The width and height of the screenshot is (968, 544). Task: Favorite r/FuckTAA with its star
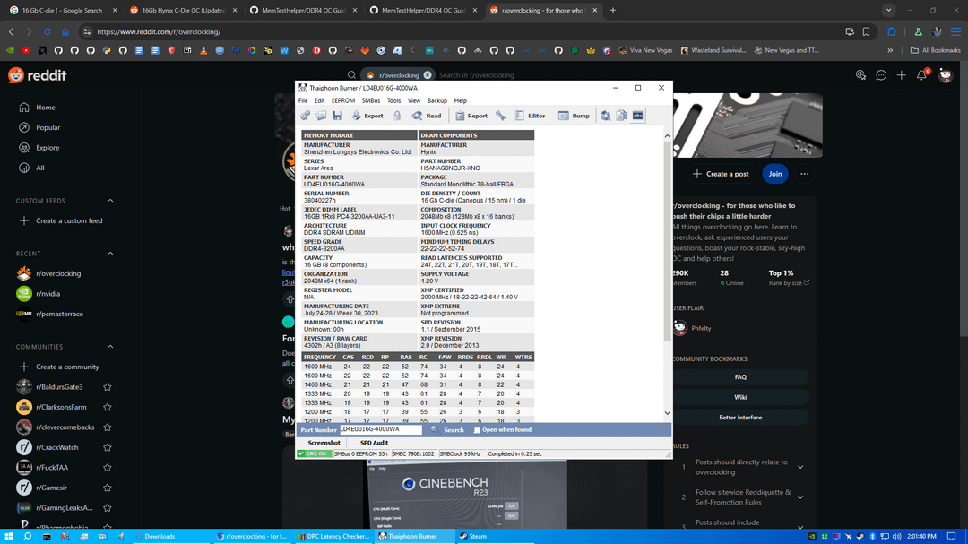tap(108, 468)
